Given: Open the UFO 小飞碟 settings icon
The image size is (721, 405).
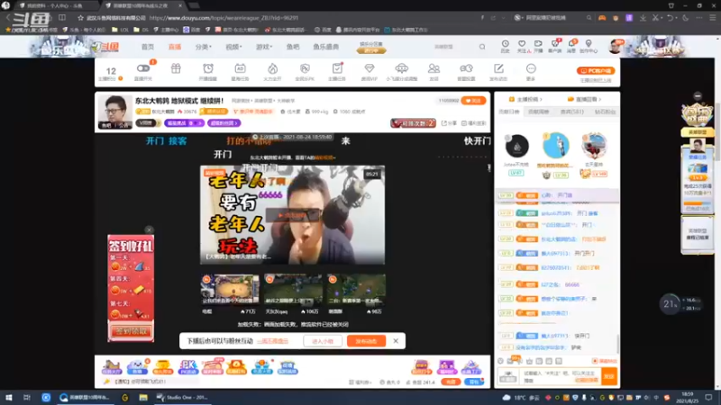Looking at the screenshot, I should [401, 68].
